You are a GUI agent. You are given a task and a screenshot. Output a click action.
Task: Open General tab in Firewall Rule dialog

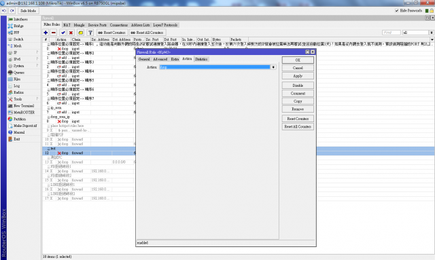144,59
